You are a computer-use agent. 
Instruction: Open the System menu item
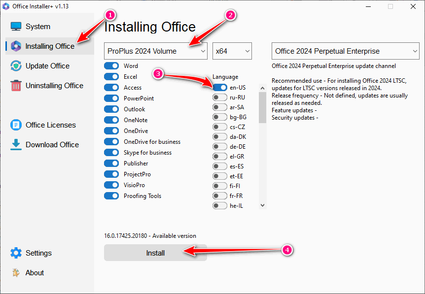pos(38,27)
